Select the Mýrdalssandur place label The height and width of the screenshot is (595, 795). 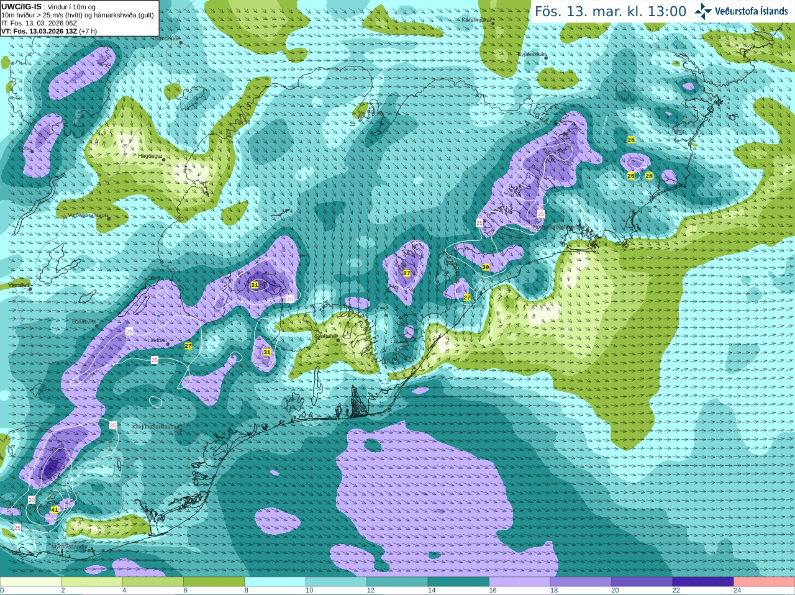pyautogui.click(x=69, y=547)
